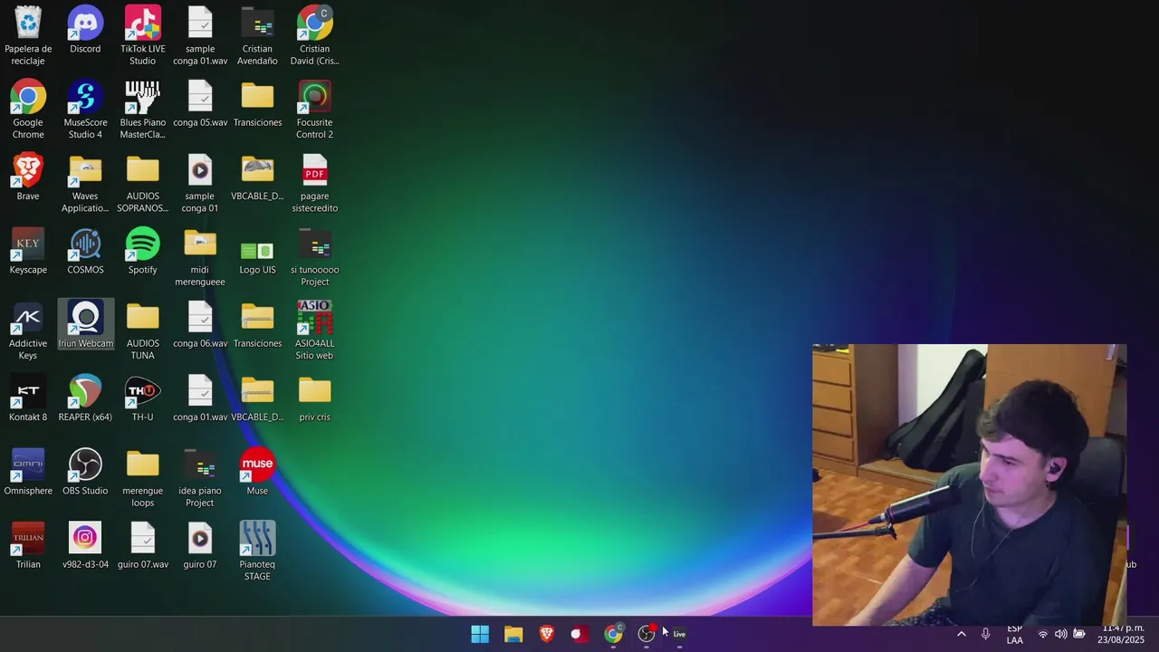Select the Google Chrome desktop shortcut

click(x=28, y=110)
